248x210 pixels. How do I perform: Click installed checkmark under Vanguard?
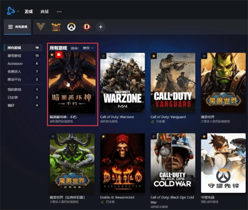pos(152,121)
